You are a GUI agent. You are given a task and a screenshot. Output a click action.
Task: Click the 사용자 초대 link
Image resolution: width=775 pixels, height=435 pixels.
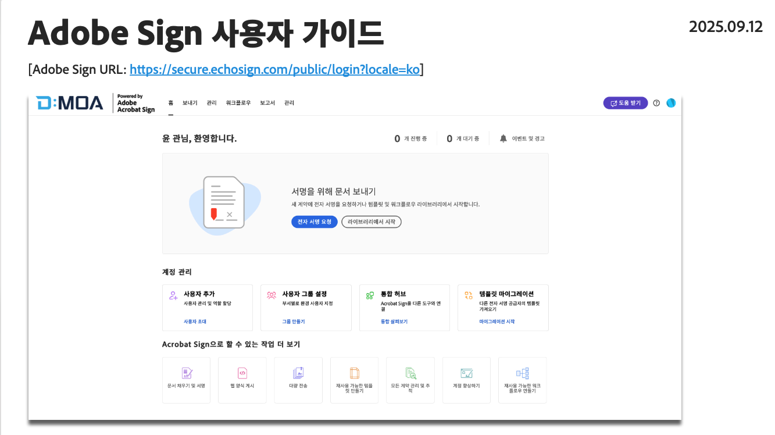coord(195,322)
